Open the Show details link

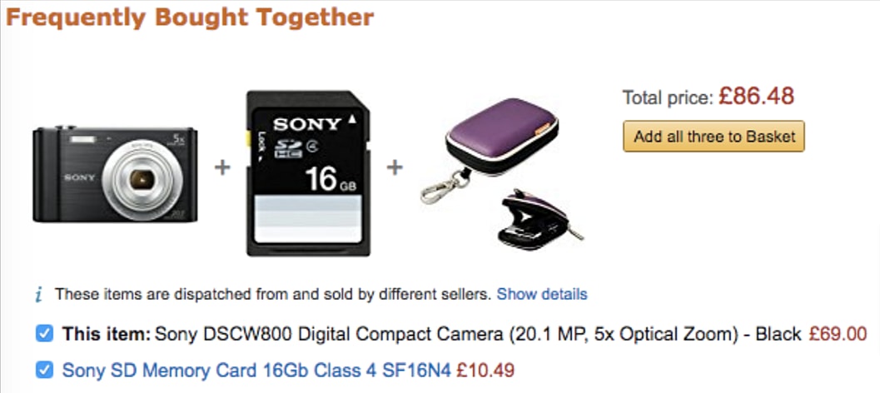coord(542,294)
